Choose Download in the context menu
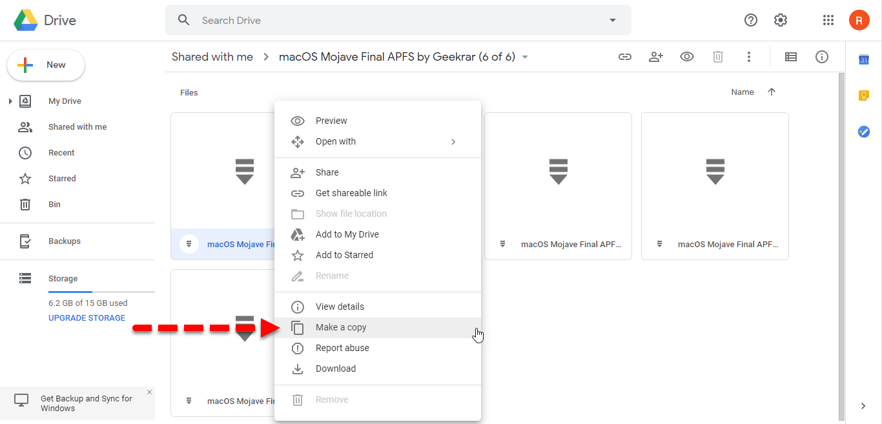Image resolution: width=882 pixels, height=424 pixels. point(336,368)
